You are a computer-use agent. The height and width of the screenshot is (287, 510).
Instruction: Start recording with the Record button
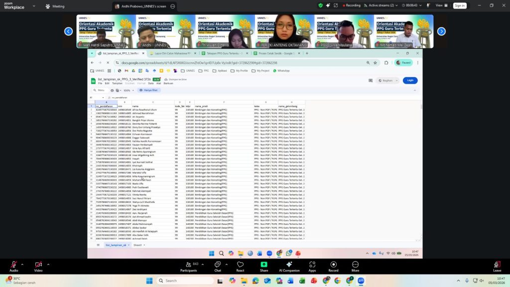[x=333, y=265]
